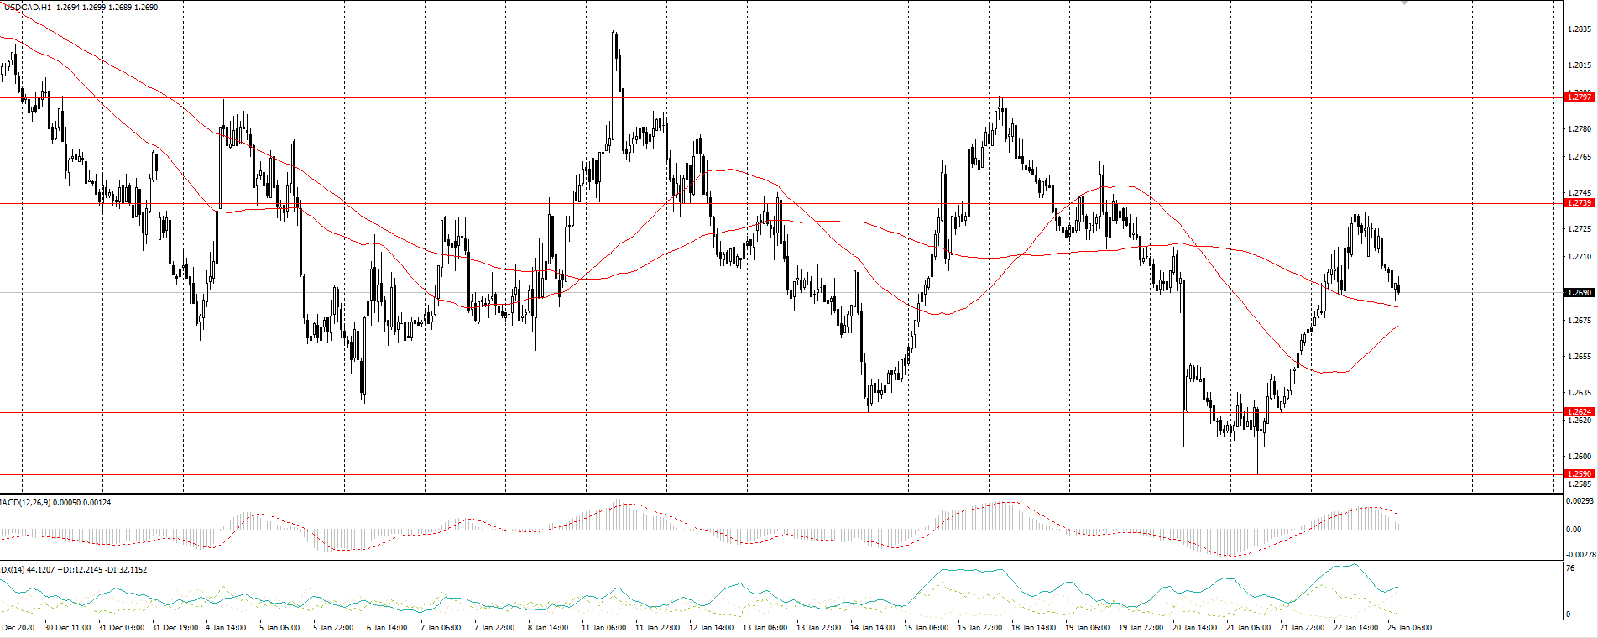
Task: Click the 4 Jan 14:00 time label
Action: click(x=226, y=628)
